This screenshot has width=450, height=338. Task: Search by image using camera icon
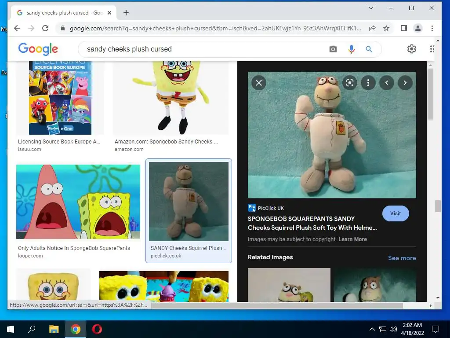click(333, 49)
